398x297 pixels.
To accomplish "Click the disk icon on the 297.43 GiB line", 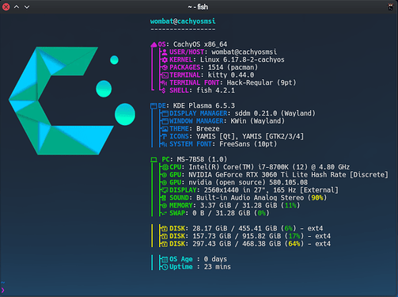I will point(165,244).
